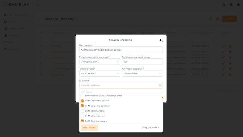Click search magnifier in source dropdown
This screenshot has width=243, height=137.
pyautogui.click(x=83, y=92)
